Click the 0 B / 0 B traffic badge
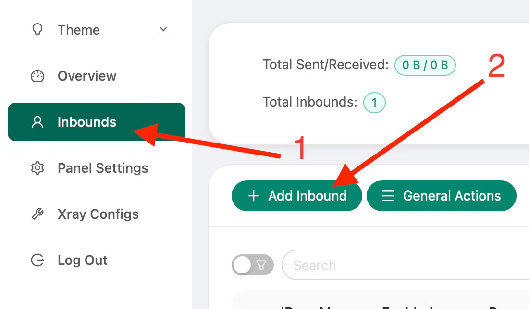Image resolution: width=529 pixels, height=309 pixels. 425,65
